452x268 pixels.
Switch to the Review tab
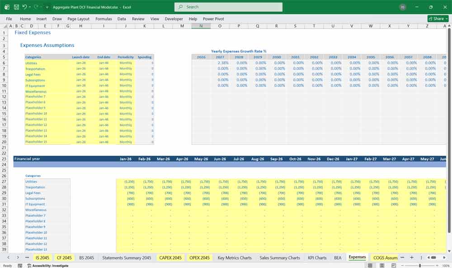138,19
